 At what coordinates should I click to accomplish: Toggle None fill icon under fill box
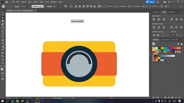point(4,73)
